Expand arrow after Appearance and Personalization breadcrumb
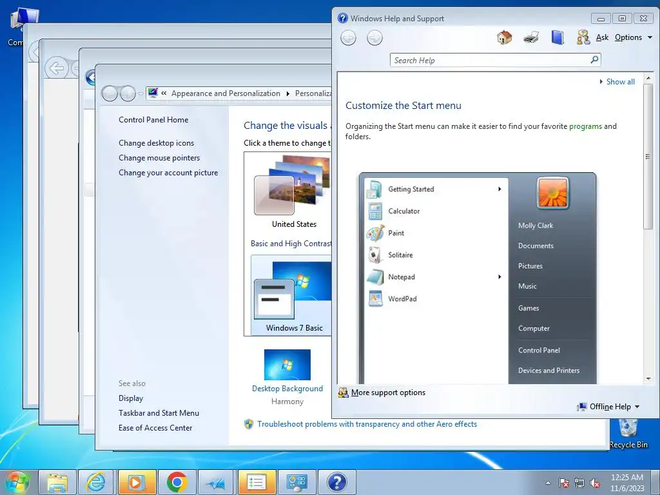 point(288,93)
